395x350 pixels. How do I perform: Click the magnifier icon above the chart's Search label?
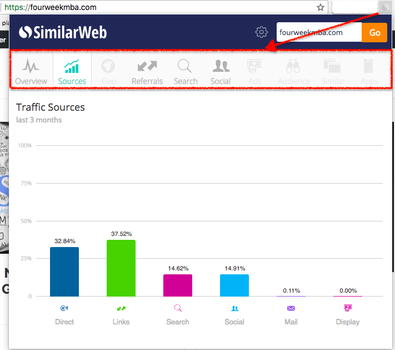click(x=178, y=308)
